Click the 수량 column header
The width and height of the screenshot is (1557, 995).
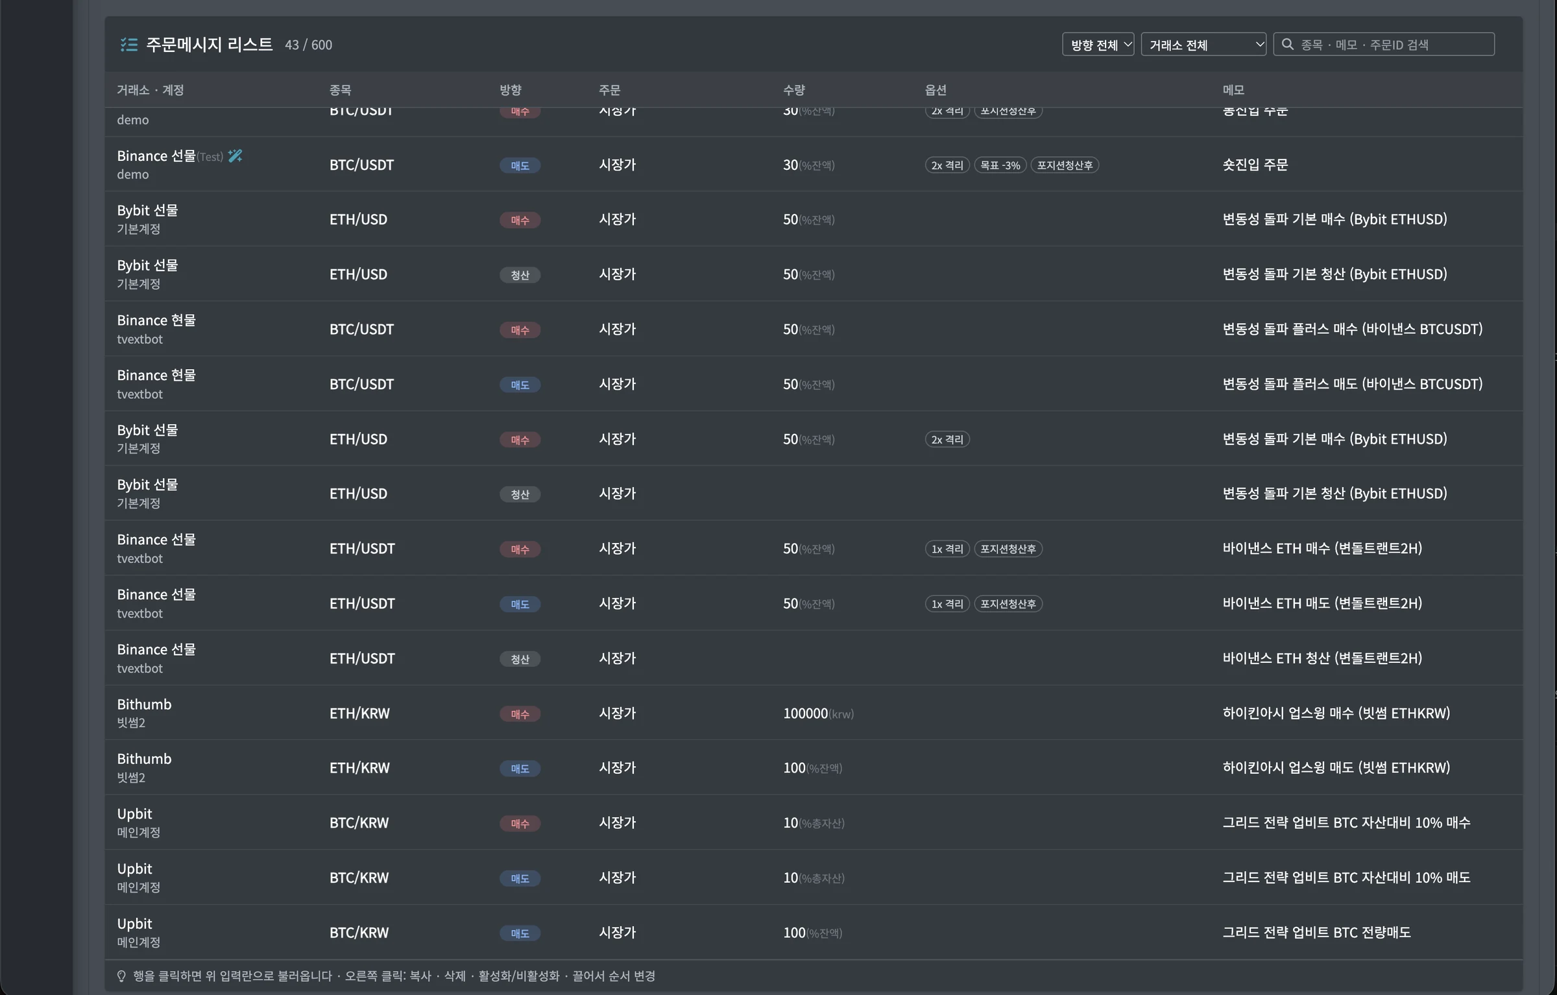(794, 90)
